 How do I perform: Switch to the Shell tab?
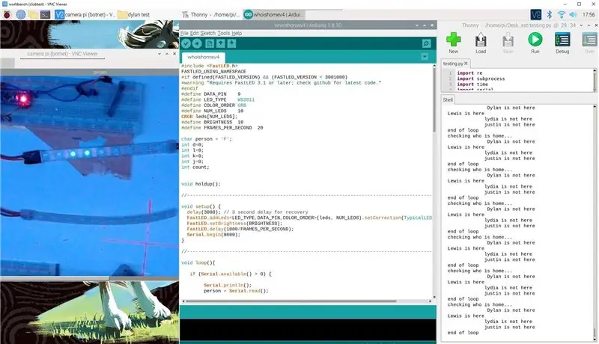tap(448, 100)
